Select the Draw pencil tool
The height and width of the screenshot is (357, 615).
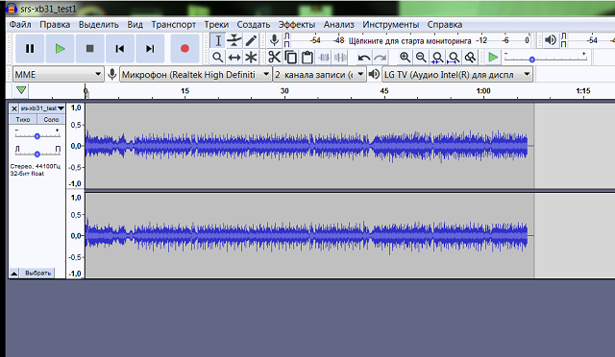click(x=251, y=40)
